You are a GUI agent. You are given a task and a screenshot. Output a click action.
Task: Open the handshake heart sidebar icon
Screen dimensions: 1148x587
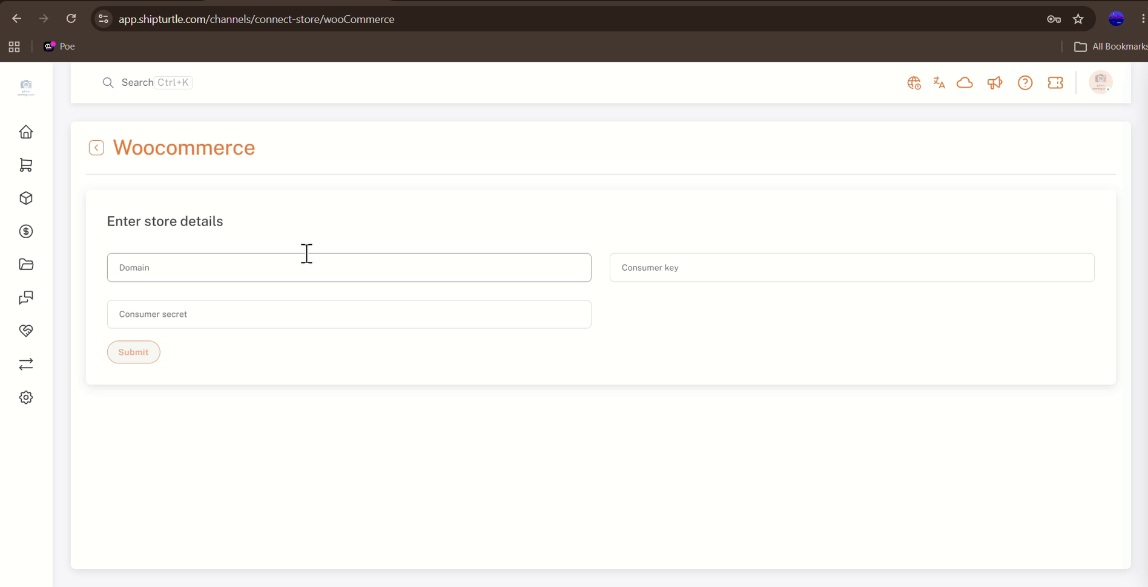[x=26, y=331]
